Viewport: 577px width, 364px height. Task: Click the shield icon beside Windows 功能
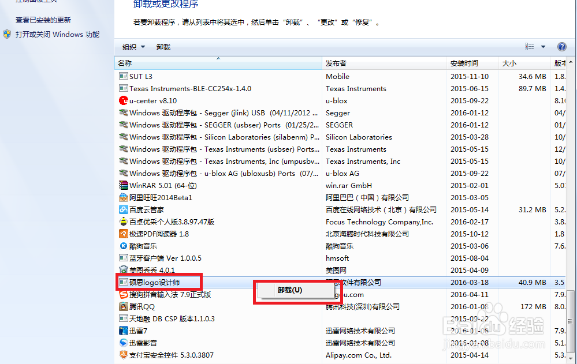click(x=6, y=34)
